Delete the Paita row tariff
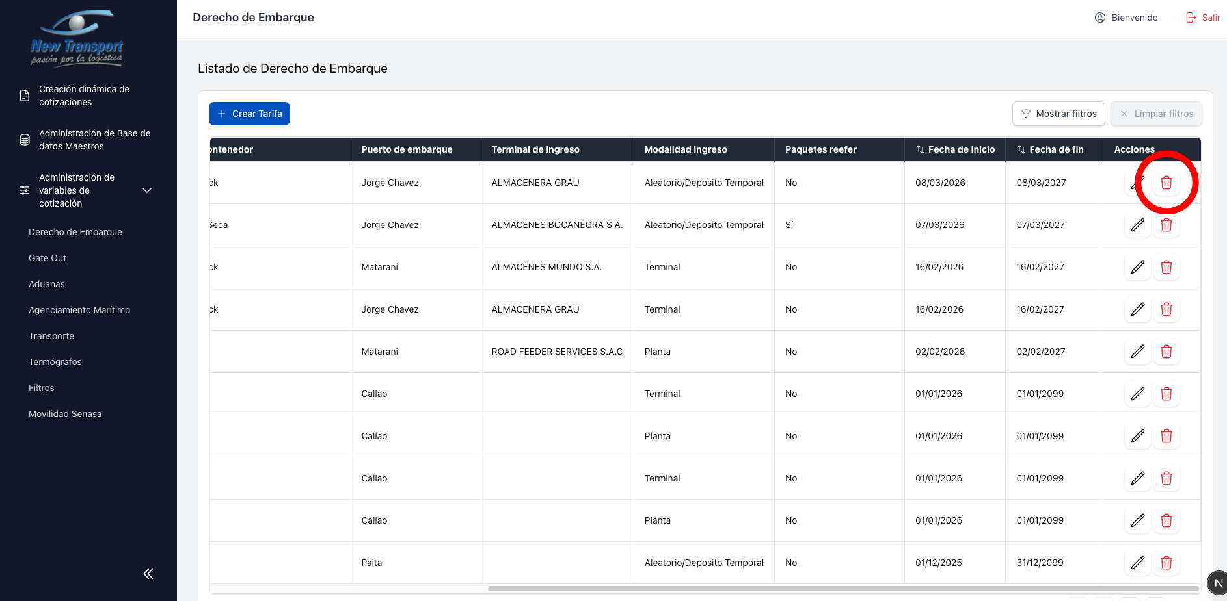The height and width of the screenshot is (601, 1227). click(1166, 563)
